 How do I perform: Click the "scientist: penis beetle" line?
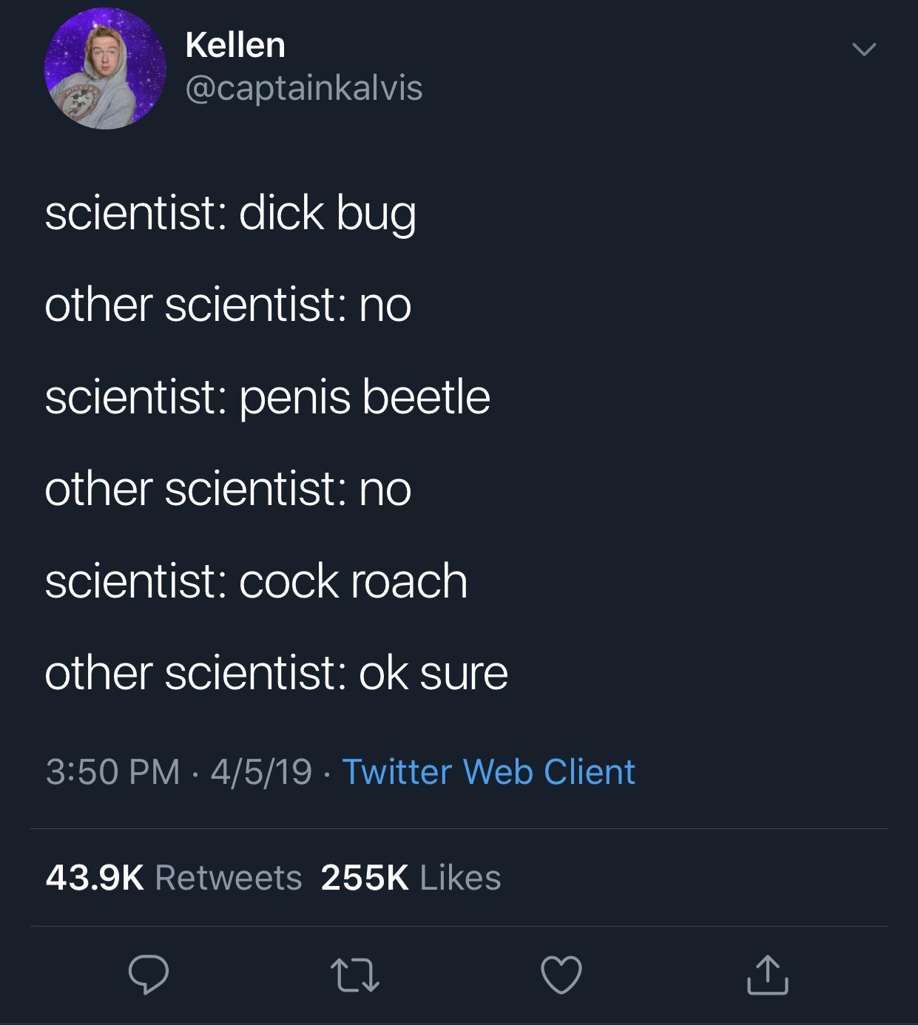click(x=267, y=397)
